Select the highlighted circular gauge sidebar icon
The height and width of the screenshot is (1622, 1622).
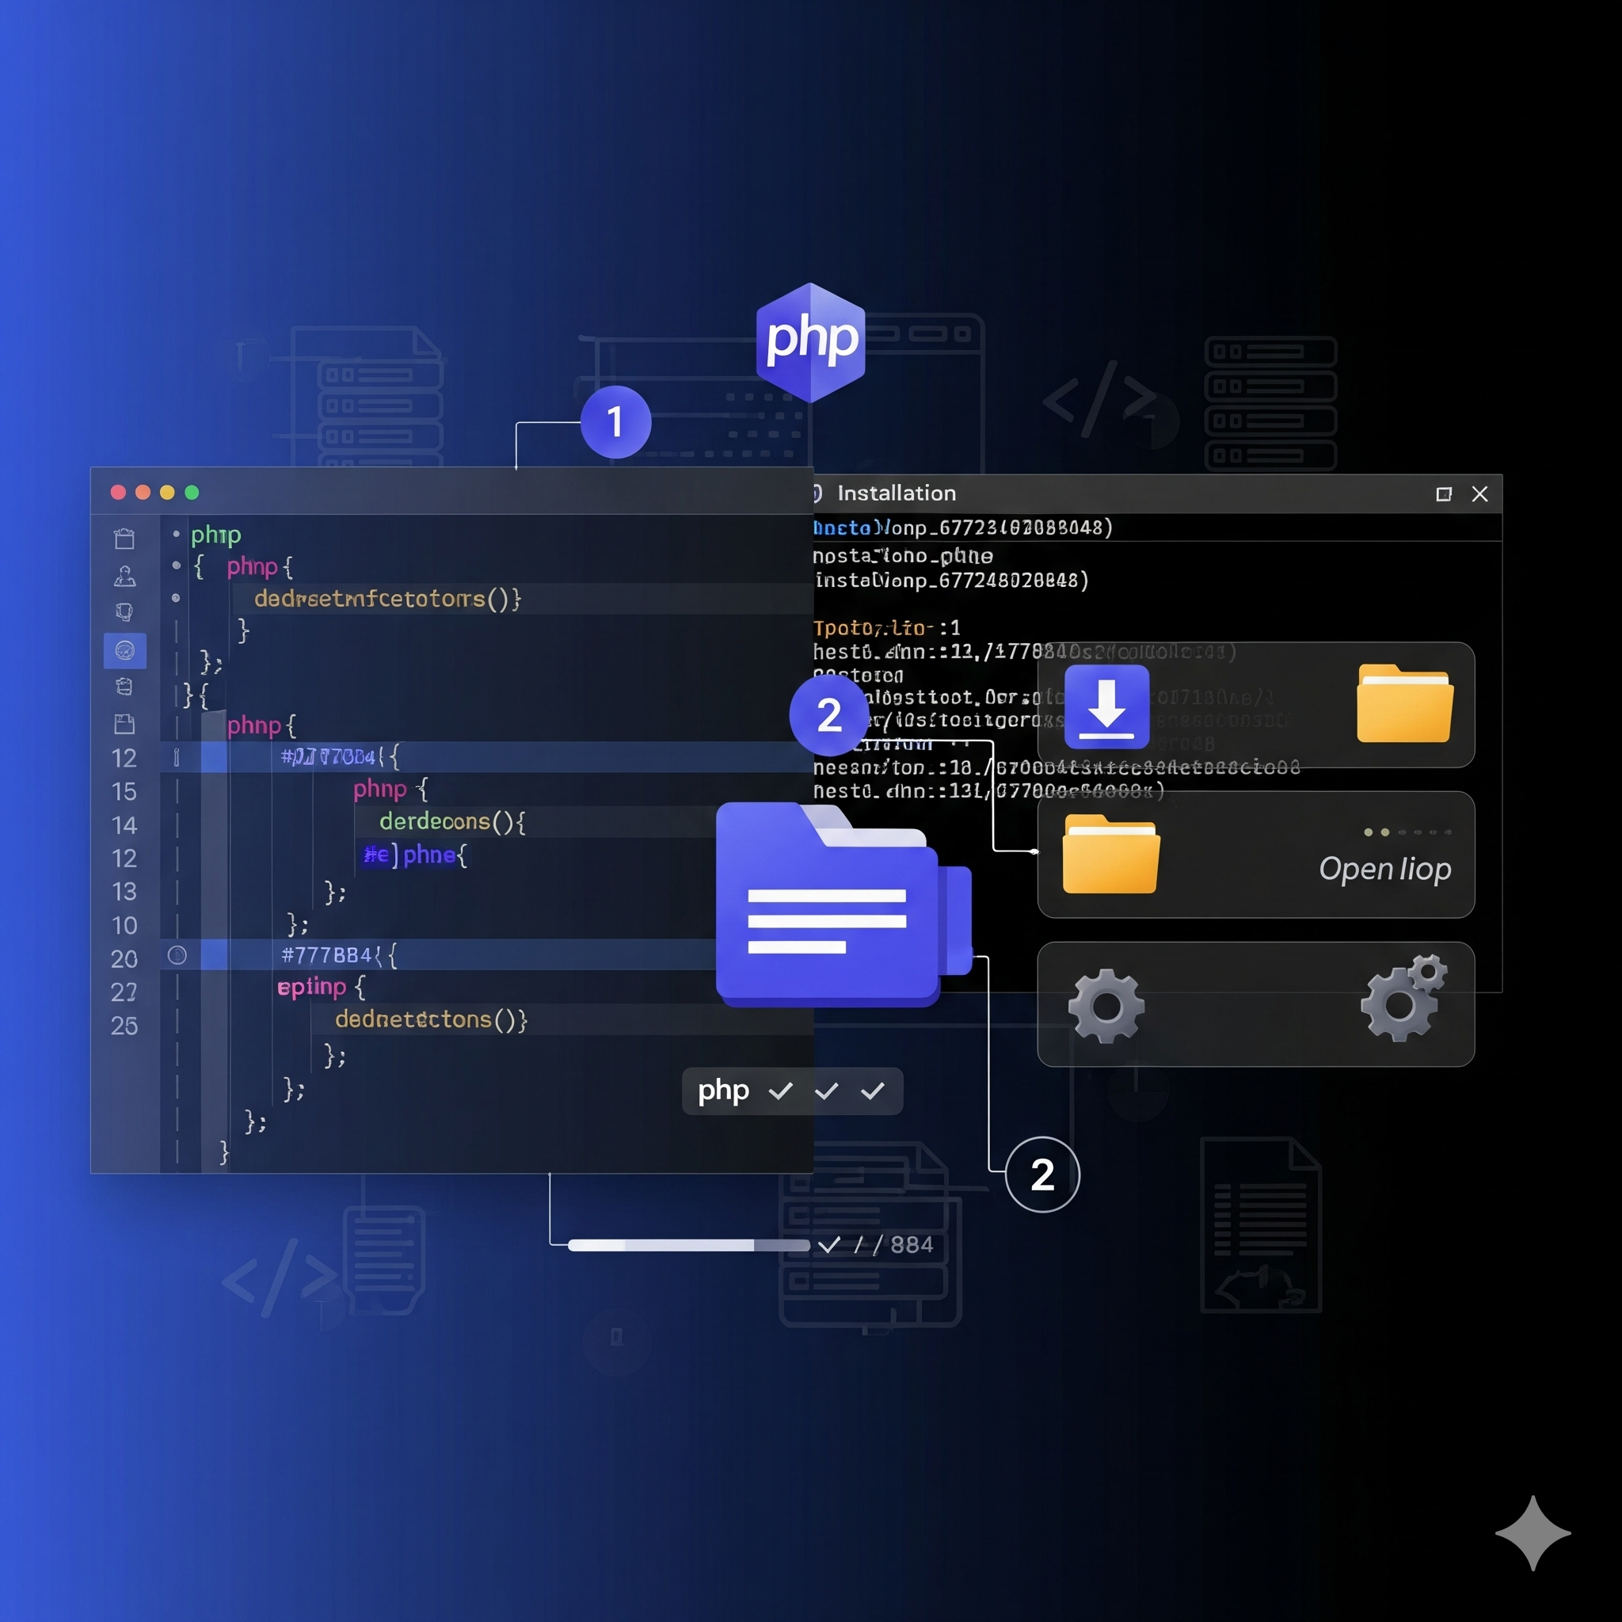(125, 651)
